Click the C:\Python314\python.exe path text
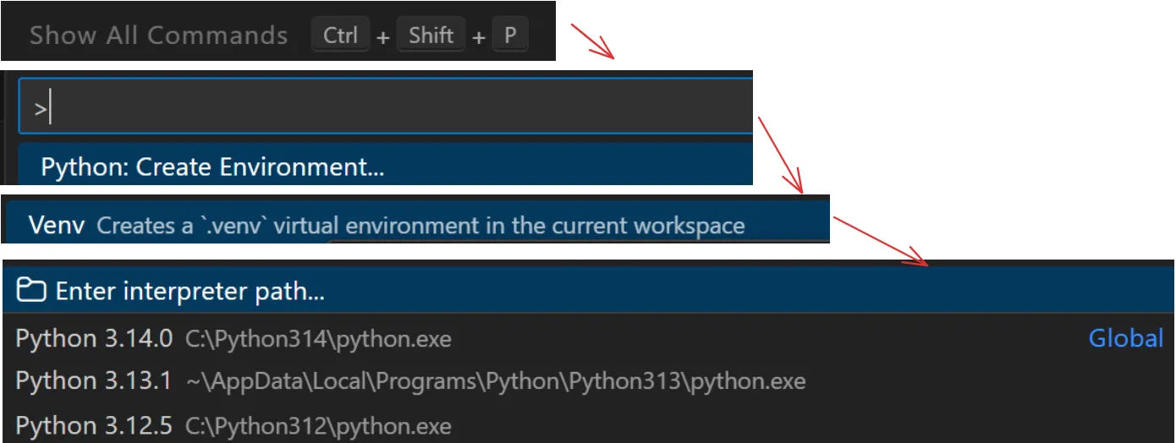1176x443 pixels. point(318,340)
